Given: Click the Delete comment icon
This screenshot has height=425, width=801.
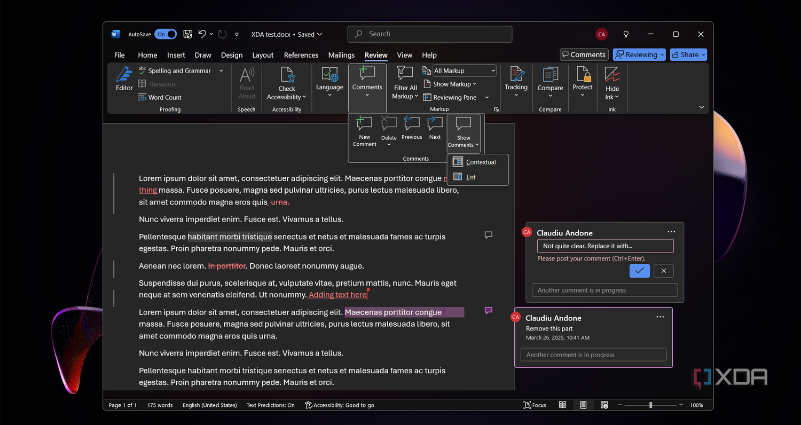Looking at the screenshot, I should 389,124.
